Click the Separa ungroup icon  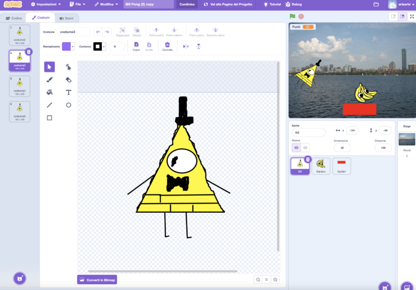tap(136, 30)
